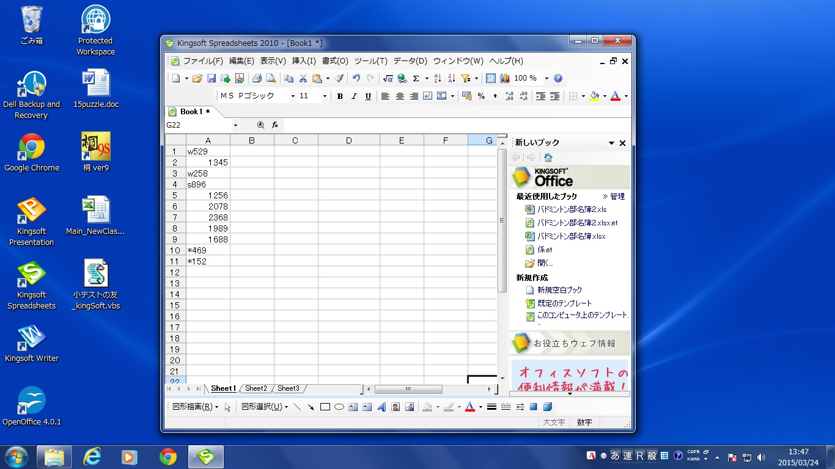Screen dimensions: 835x469
Task: Open a file with the folder icon
Action: coord(197,78)
